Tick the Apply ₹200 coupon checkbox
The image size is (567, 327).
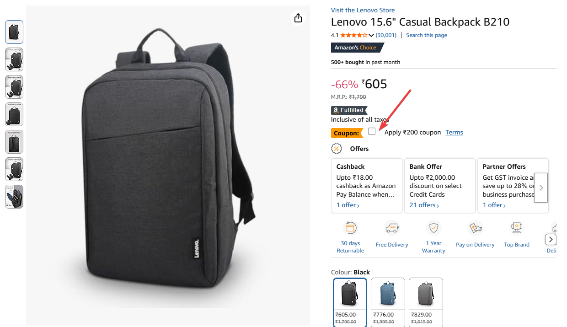(372, 131)
